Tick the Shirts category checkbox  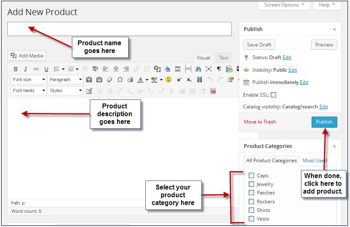pos(251,210)
